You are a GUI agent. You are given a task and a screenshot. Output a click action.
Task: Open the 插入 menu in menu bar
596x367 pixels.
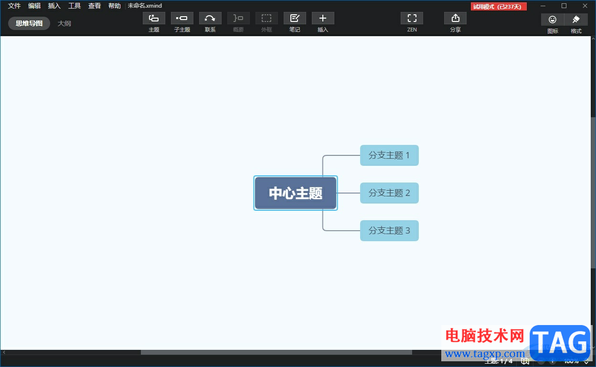(54, 6)
